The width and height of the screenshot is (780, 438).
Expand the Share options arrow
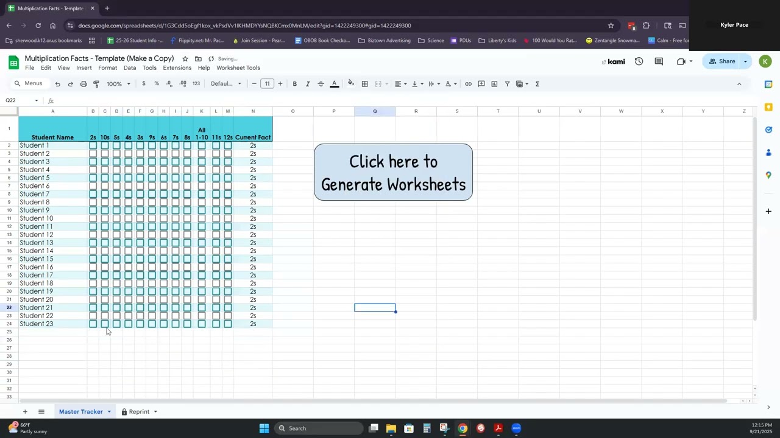[x=745, y=61]
